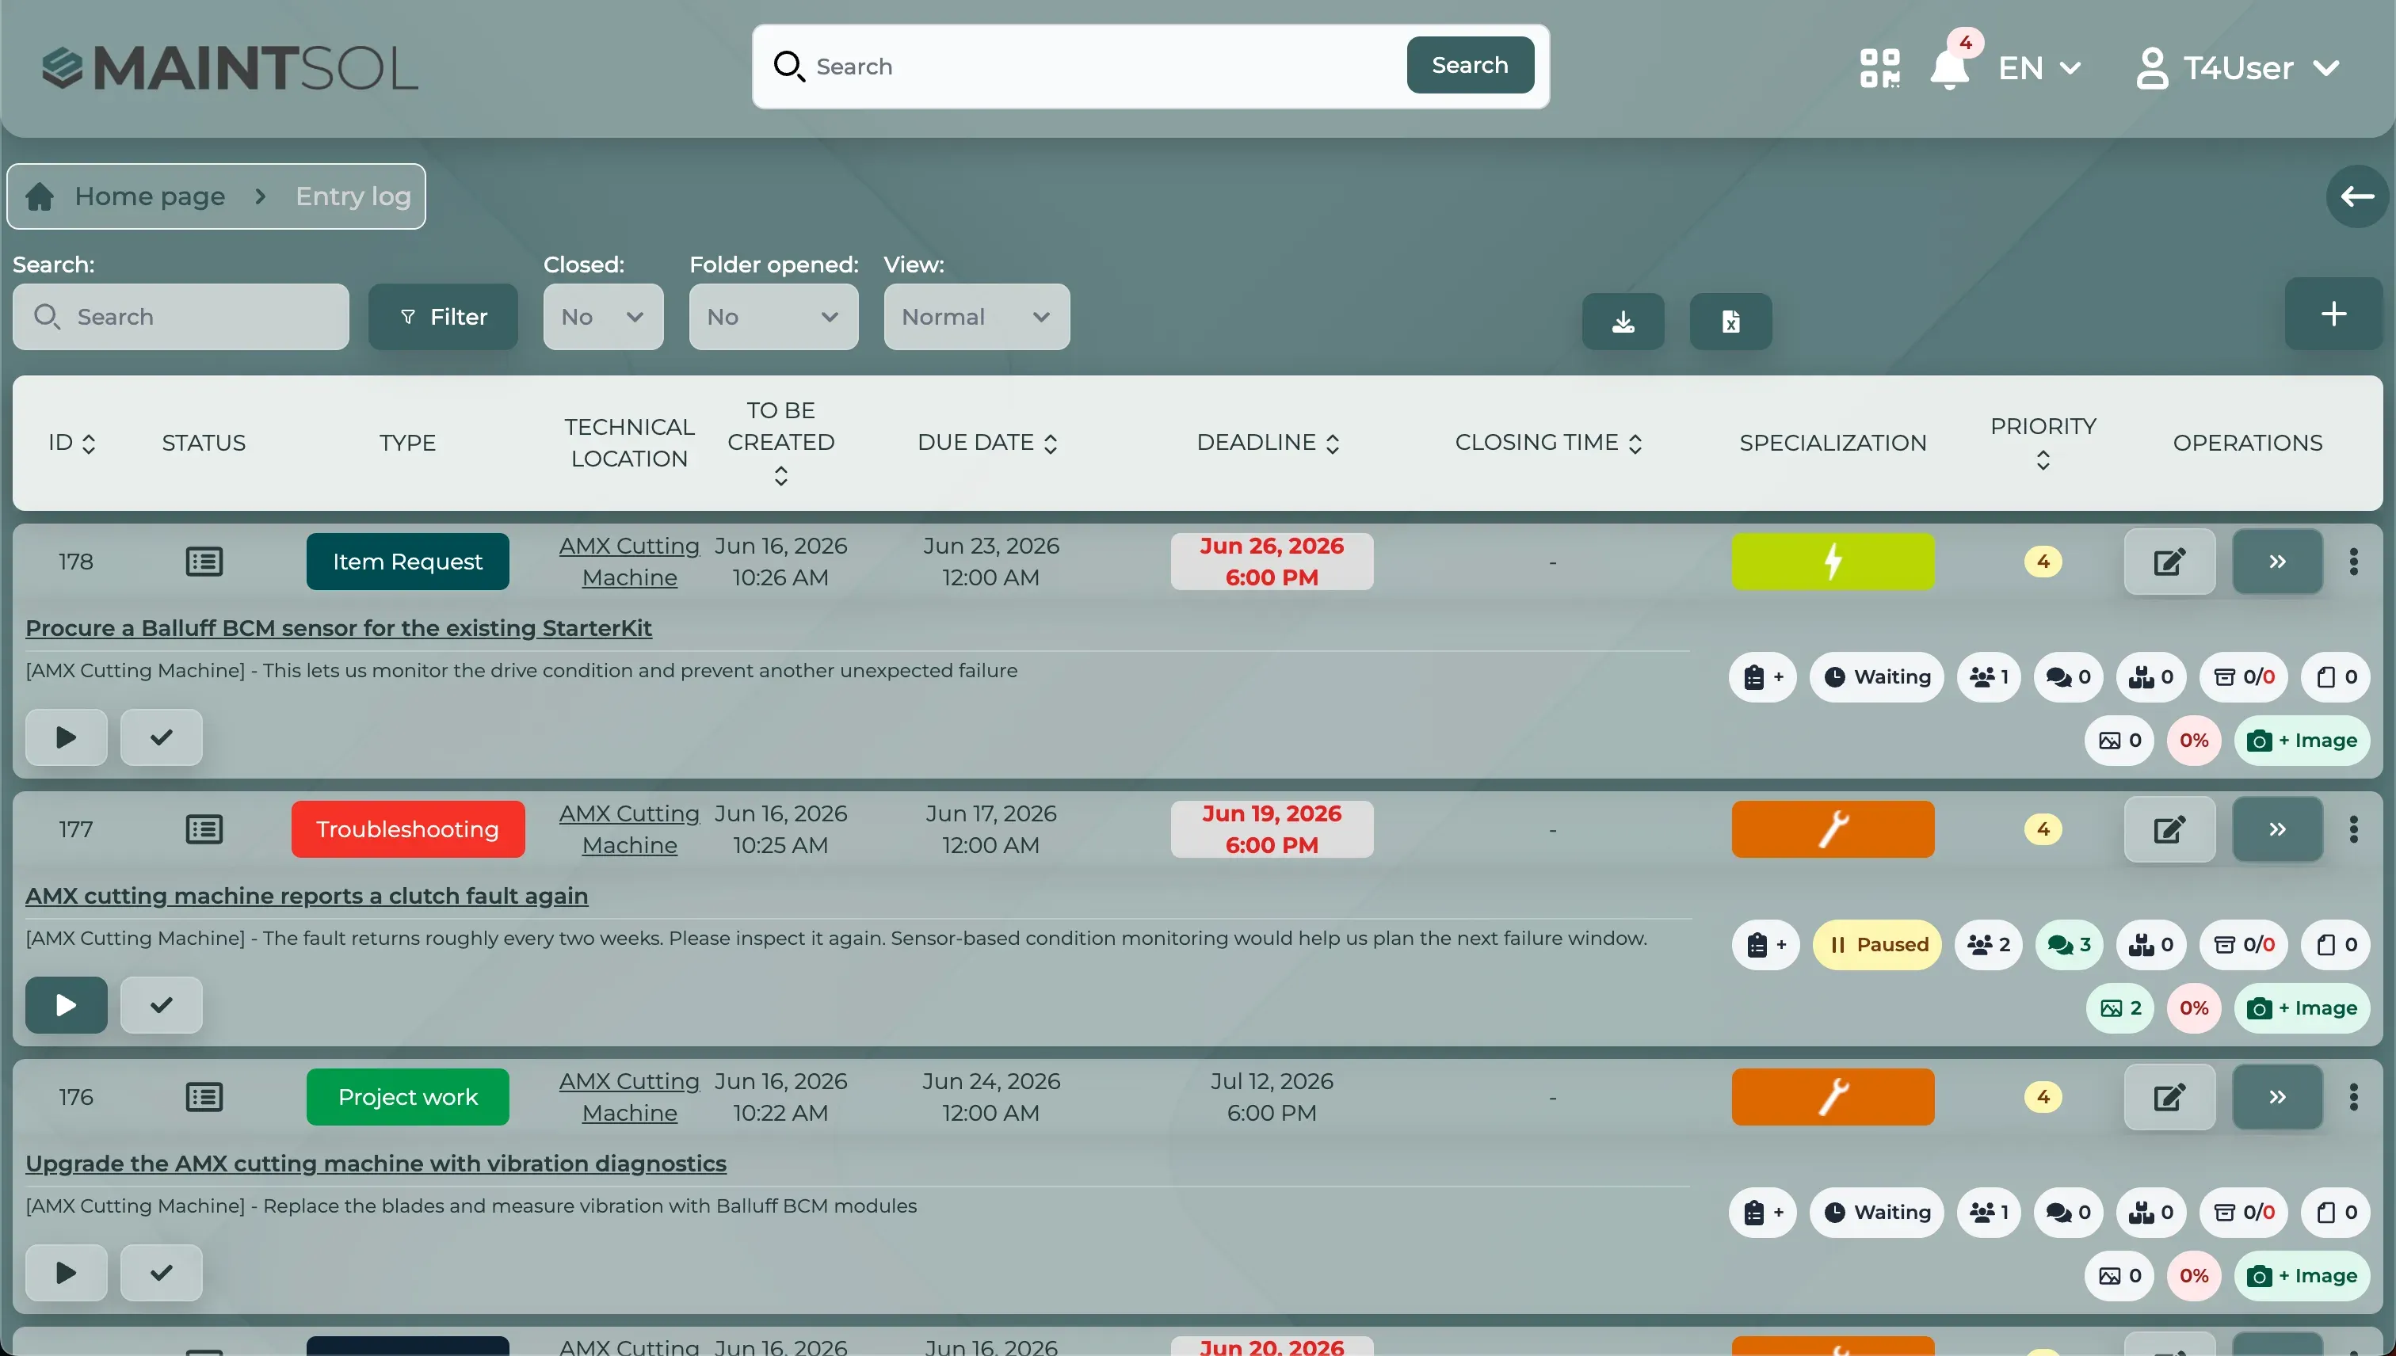The height and width of the screenshot is (1356, 2396).
Task: Edit entry 178
Action: [x=2169, y=562]
